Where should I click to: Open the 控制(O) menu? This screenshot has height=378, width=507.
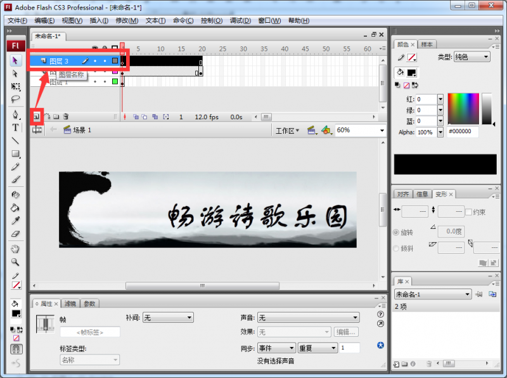point(212,21)
